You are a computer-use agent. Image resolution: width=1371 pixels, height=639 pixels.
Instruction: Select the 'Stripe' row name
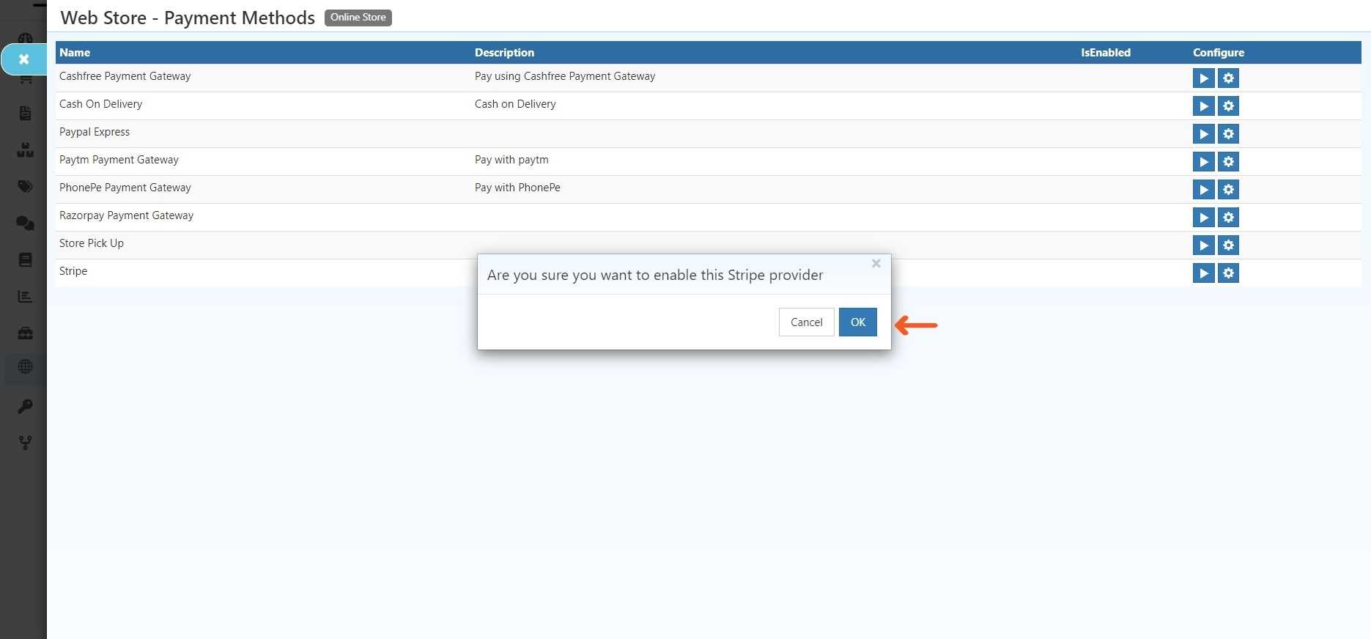click(x=73, y=271)
